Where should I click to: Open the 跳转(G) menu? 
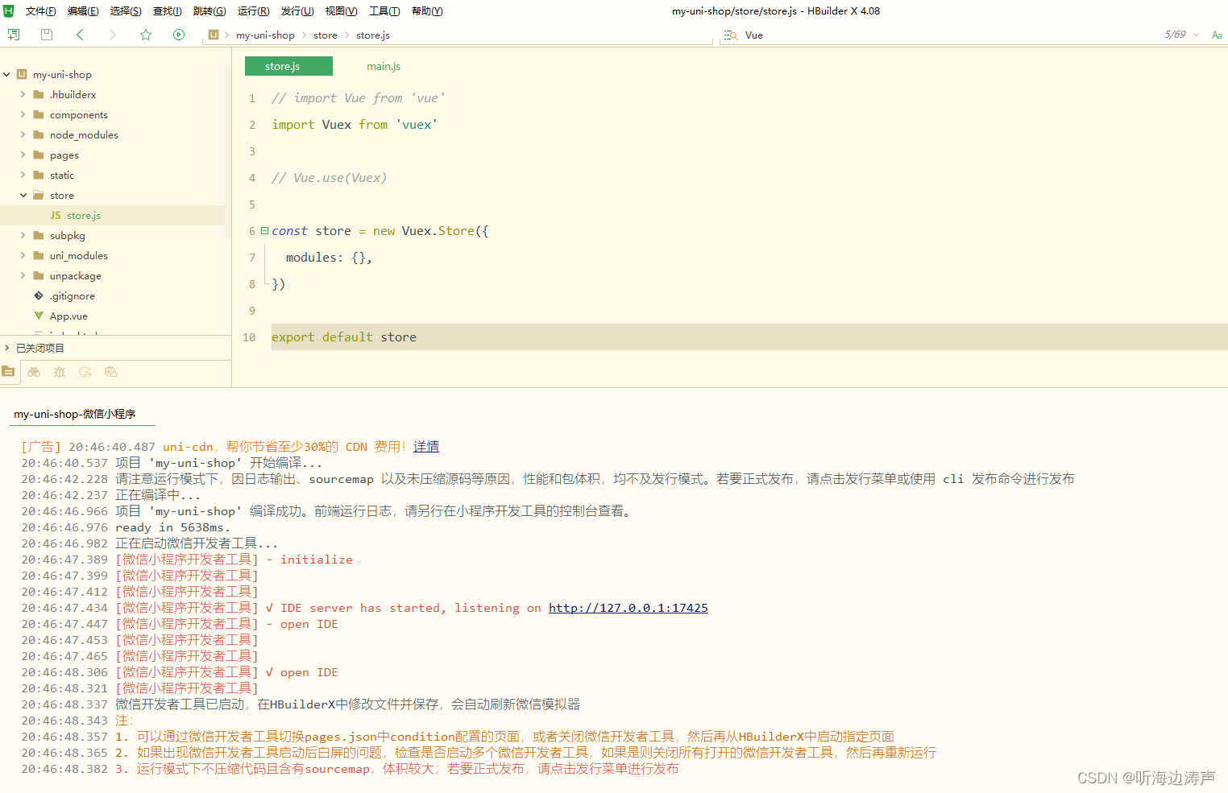click(210, 11)
